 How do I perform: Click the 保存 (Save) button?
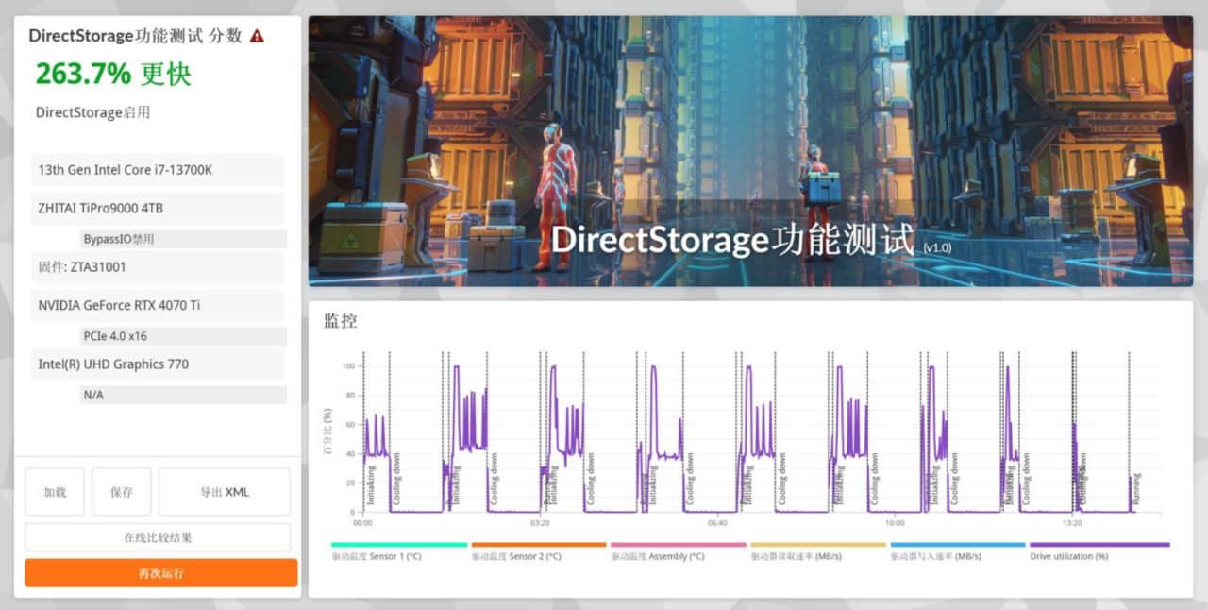(122, 492)
